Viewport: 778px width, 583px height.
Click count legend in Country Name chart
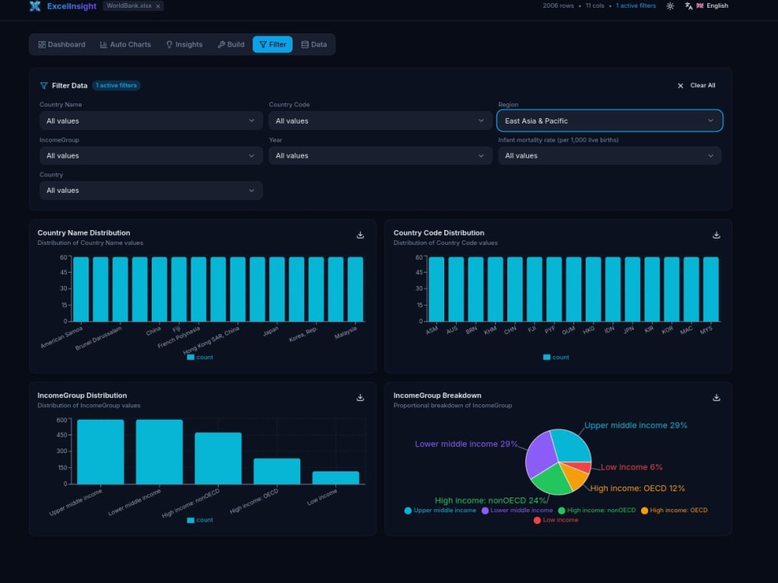pyautogui.click(x=200, y=357)
